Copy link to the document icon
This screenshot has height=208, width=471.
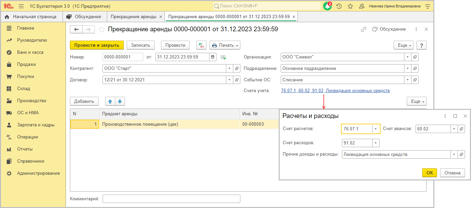click(x=363, y=30)
